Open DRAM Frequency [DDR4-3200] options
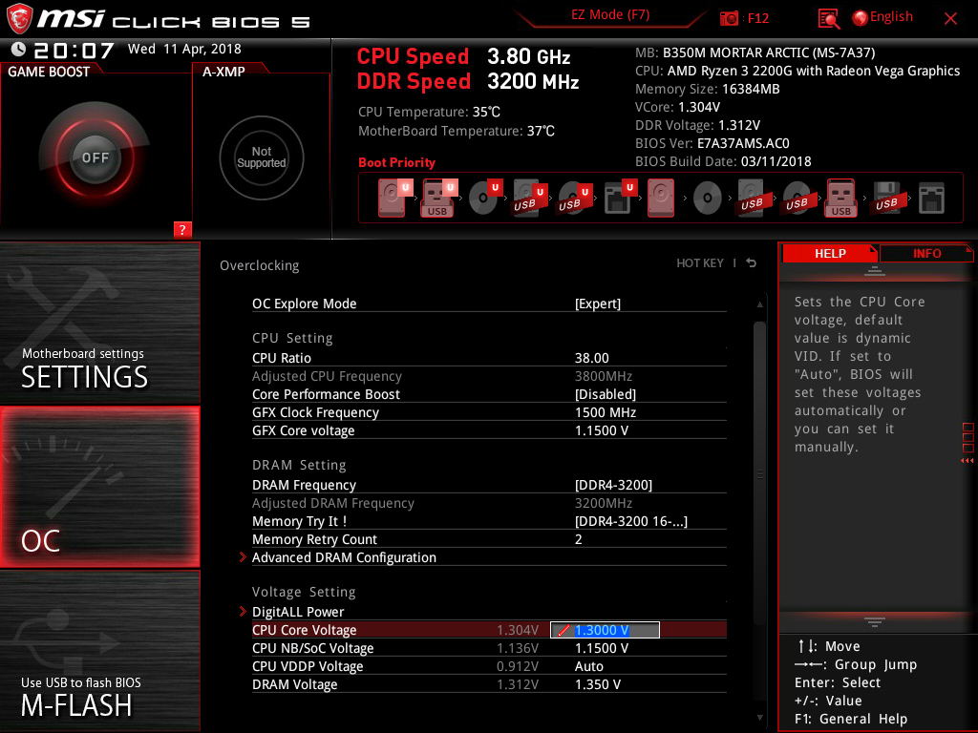The height and width of the screenshot is (733, 978). (489, 485)
